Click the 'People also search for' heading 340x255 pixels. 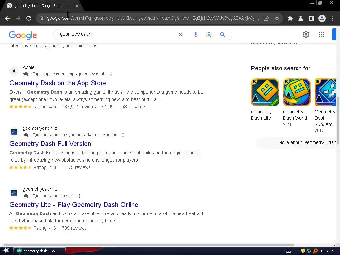281,68
